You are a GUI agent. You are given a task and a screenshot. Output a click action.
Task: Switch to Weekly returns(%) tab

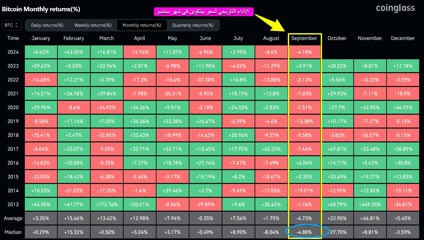coord(93,25)
